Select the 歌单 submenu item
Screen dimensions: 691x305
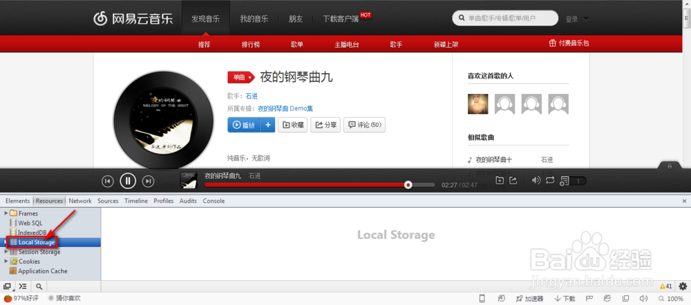[297, 44]
